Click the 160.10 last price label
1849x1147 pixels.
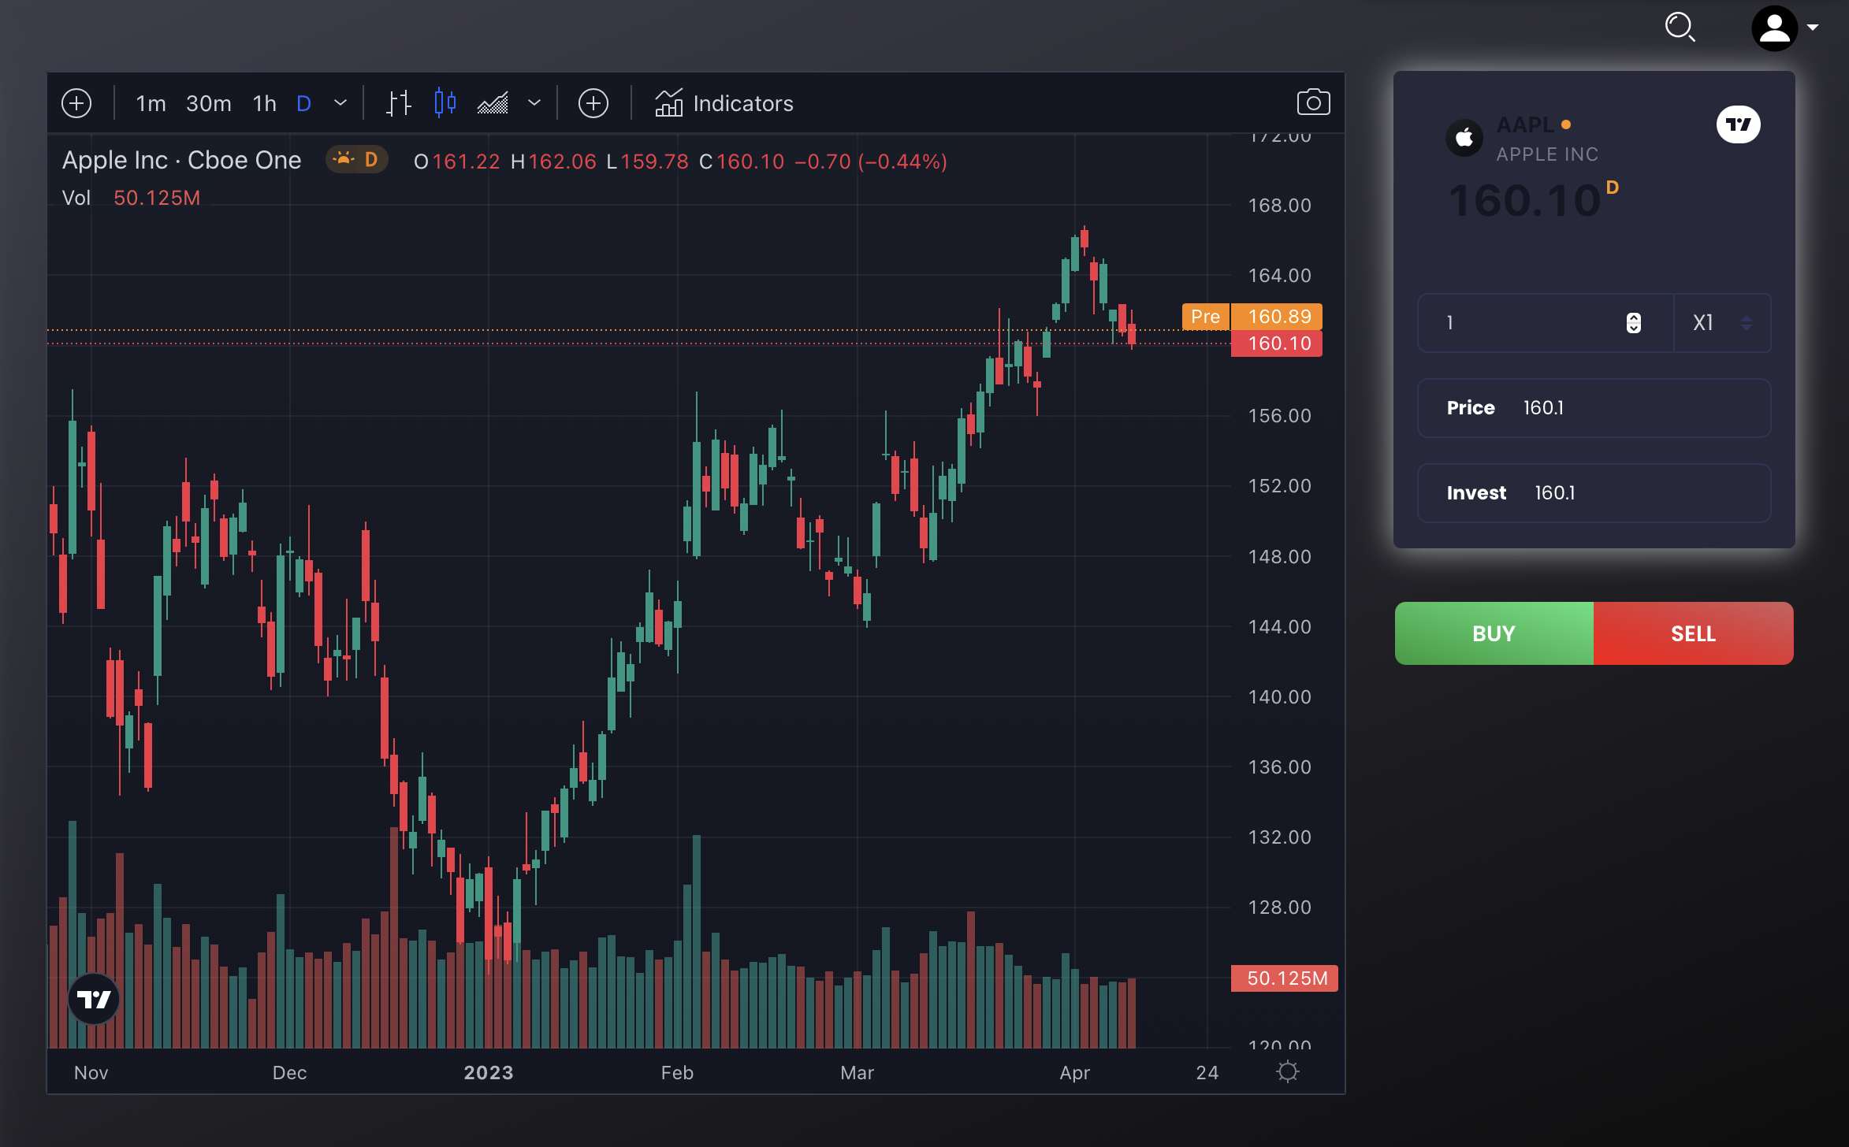pos(1277,343)
